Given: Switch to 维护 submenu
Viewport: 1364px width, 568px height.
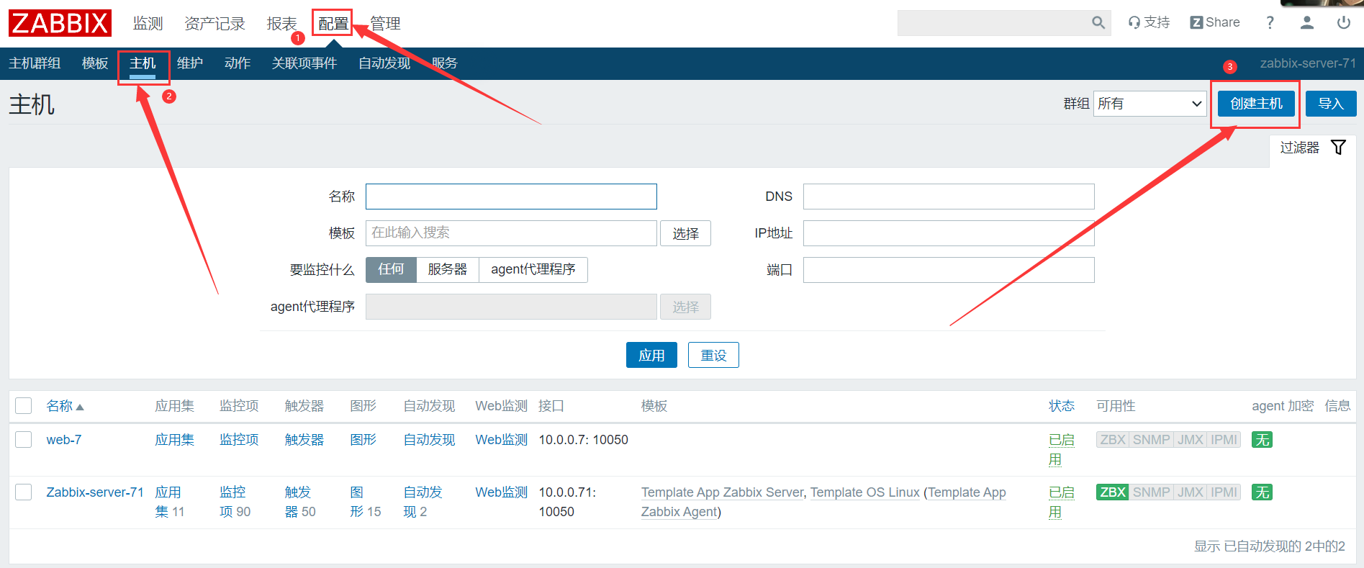Looking at the screenshot, I should 190,63.
